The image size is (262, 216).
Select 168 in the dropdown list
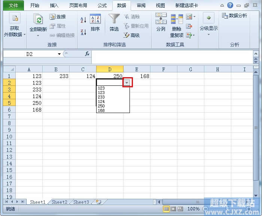pyautogui.click(x=113, y=110)
